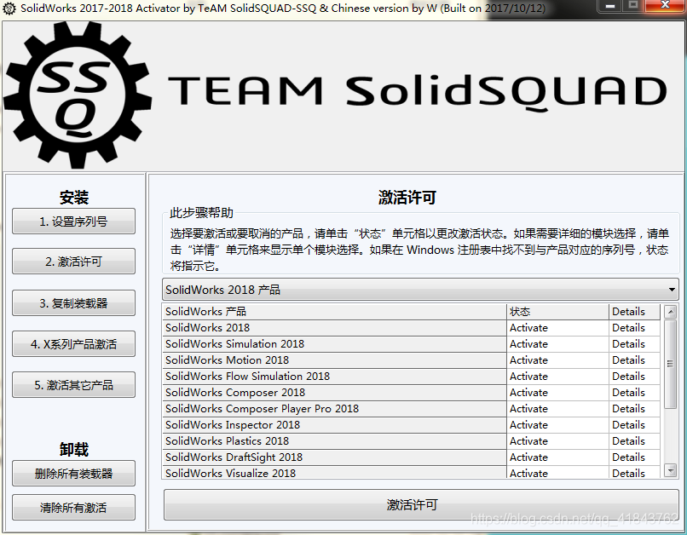Open Details for Composer Player Pro 2018
The image size is (687, 535).
point(634,409)
